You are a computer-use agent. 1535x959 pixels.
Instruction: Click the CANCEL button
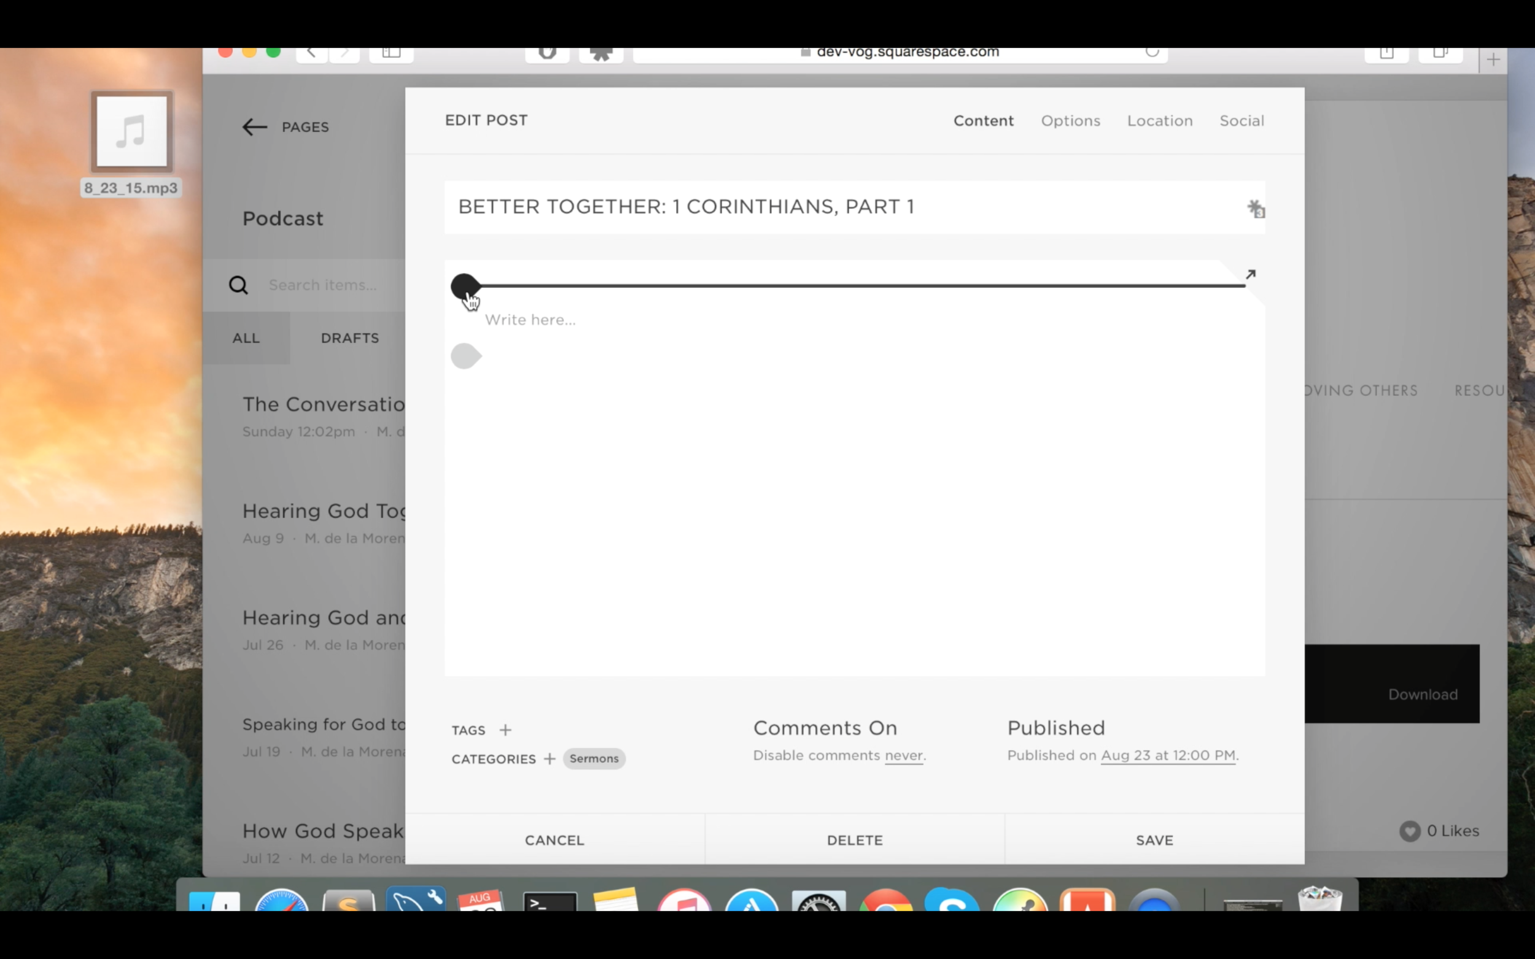554,840
